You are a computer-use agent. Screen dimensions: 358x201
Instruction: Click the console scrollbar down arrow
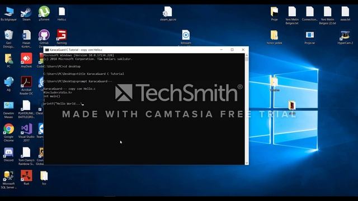point(247,162)
